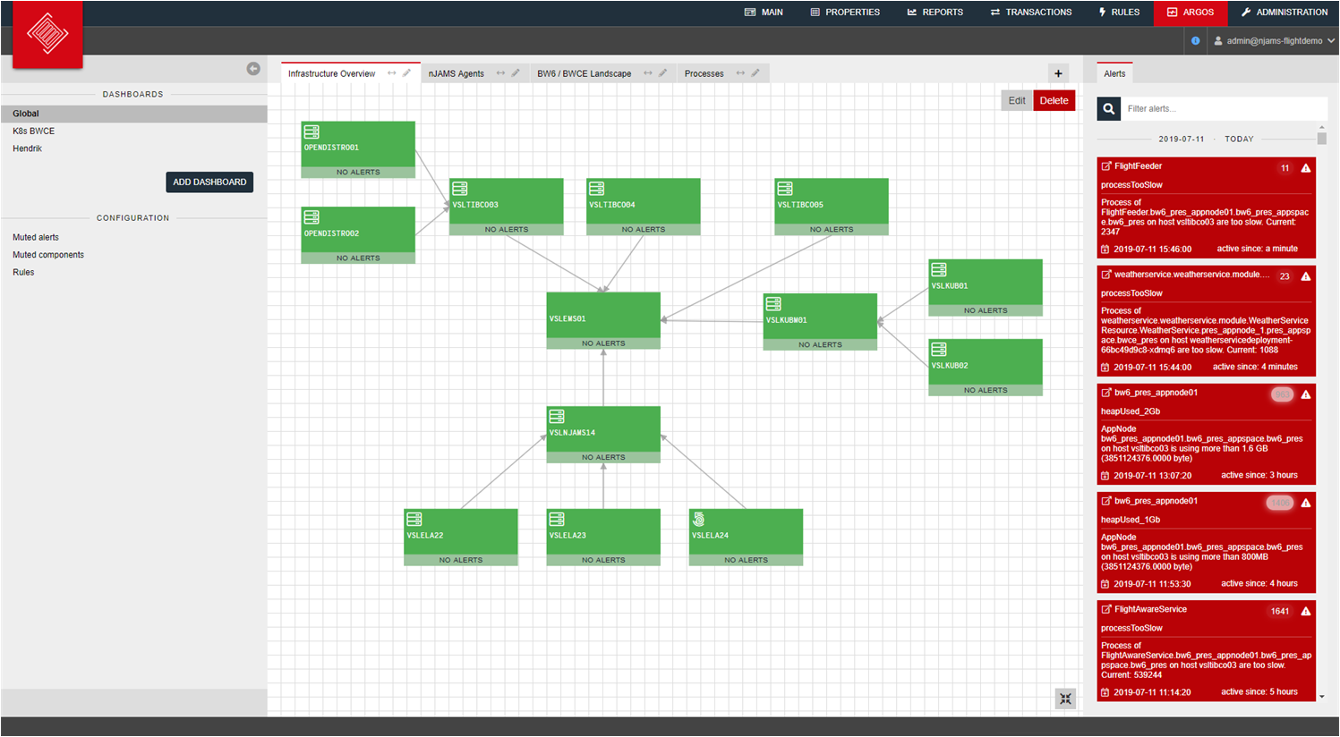This screenshot has height=737, width=1340.
Task: Click the count badge 11 on FlightFeeder alert
Action: pos(1285,168)
